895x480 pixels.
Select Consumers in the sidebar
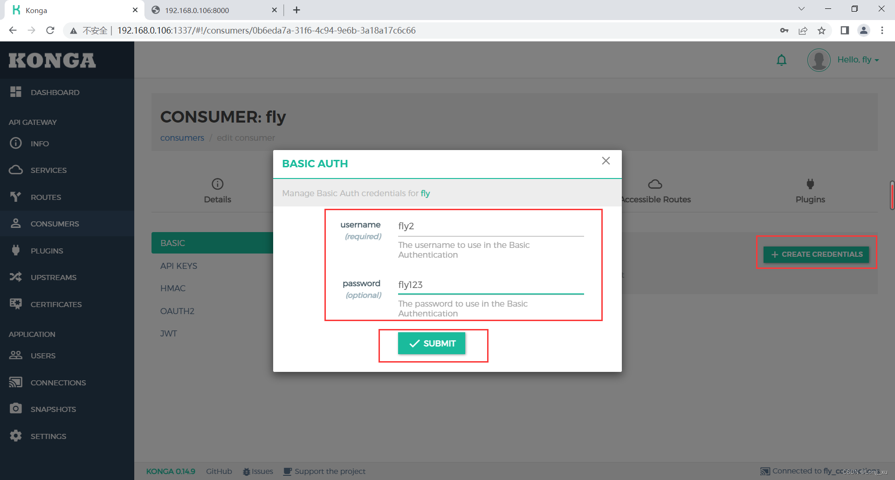tap(55, 224)
